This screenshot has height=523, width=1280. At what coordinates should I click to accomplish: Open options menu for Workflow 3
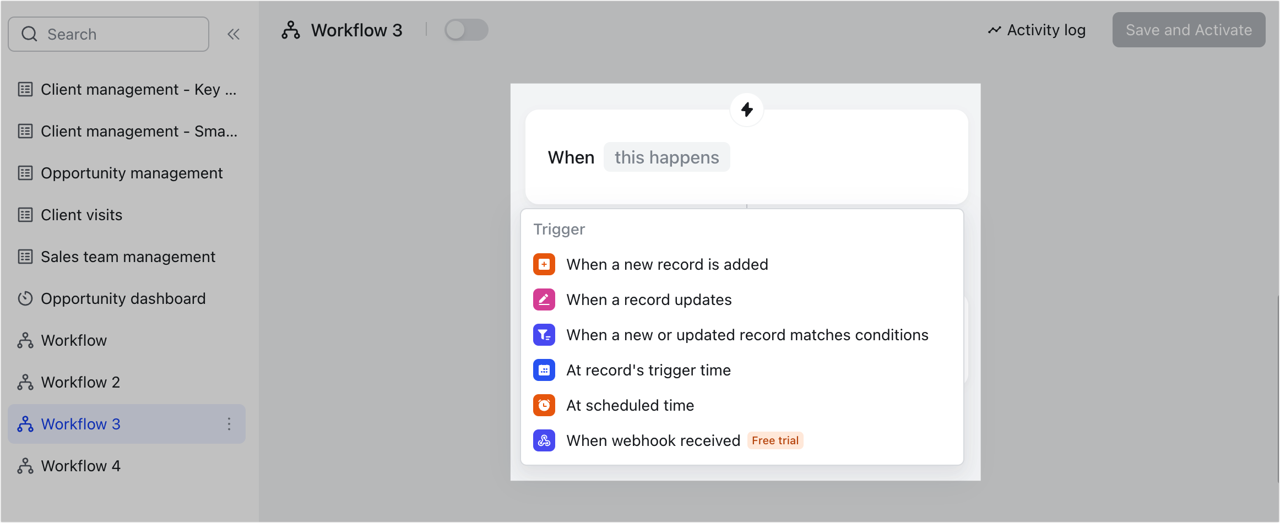point(229,424)
